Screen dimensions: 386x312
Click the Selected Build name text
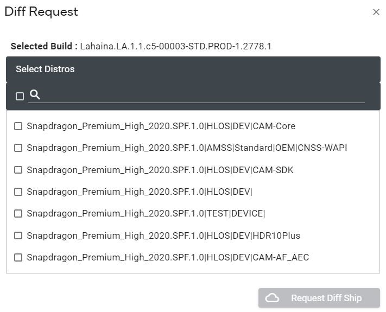click(175, 46)
